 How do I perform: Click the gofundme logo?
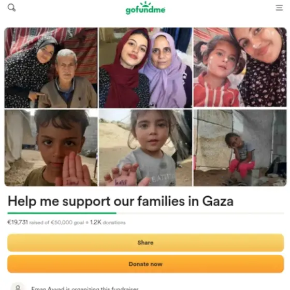click(146, 8)
